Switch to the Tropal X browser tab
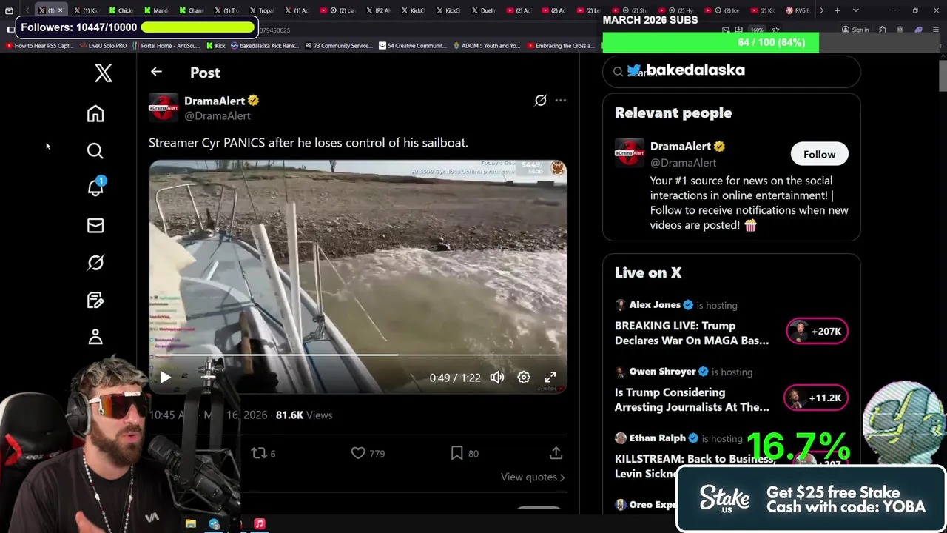947x533 pixels. (262, 10)
